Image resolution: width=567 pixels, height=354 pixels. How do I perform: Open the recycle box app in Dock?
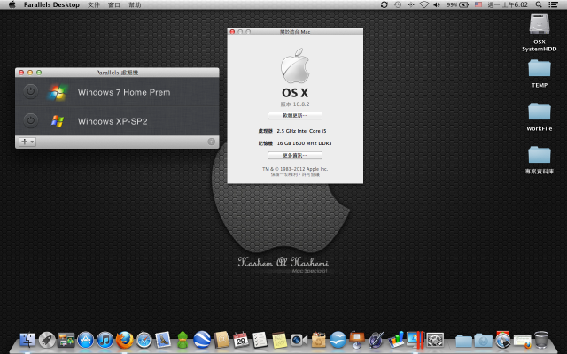(x=319, y=340)
